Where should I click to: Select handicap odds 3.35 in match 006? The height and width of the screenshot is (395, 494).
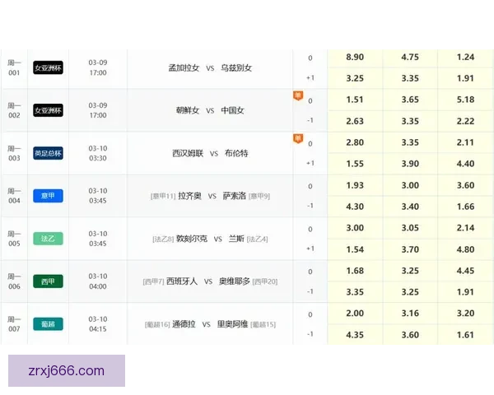click(355, 292)
